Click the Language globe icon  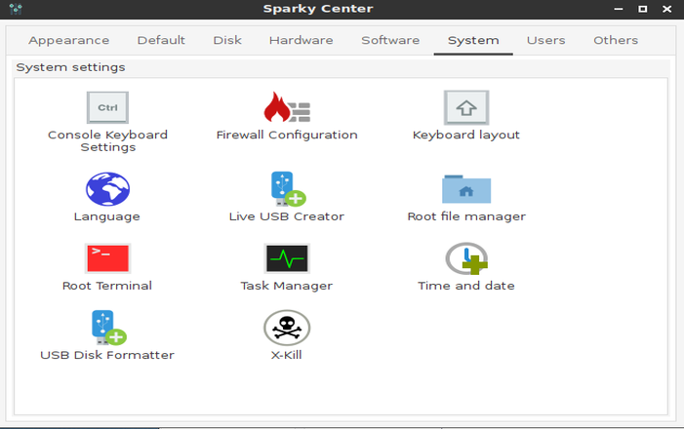click(x=107, y=189)
